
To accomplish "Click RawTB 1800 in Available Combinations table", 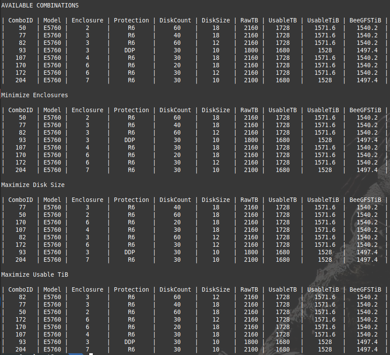I will [x=251, y=51].
